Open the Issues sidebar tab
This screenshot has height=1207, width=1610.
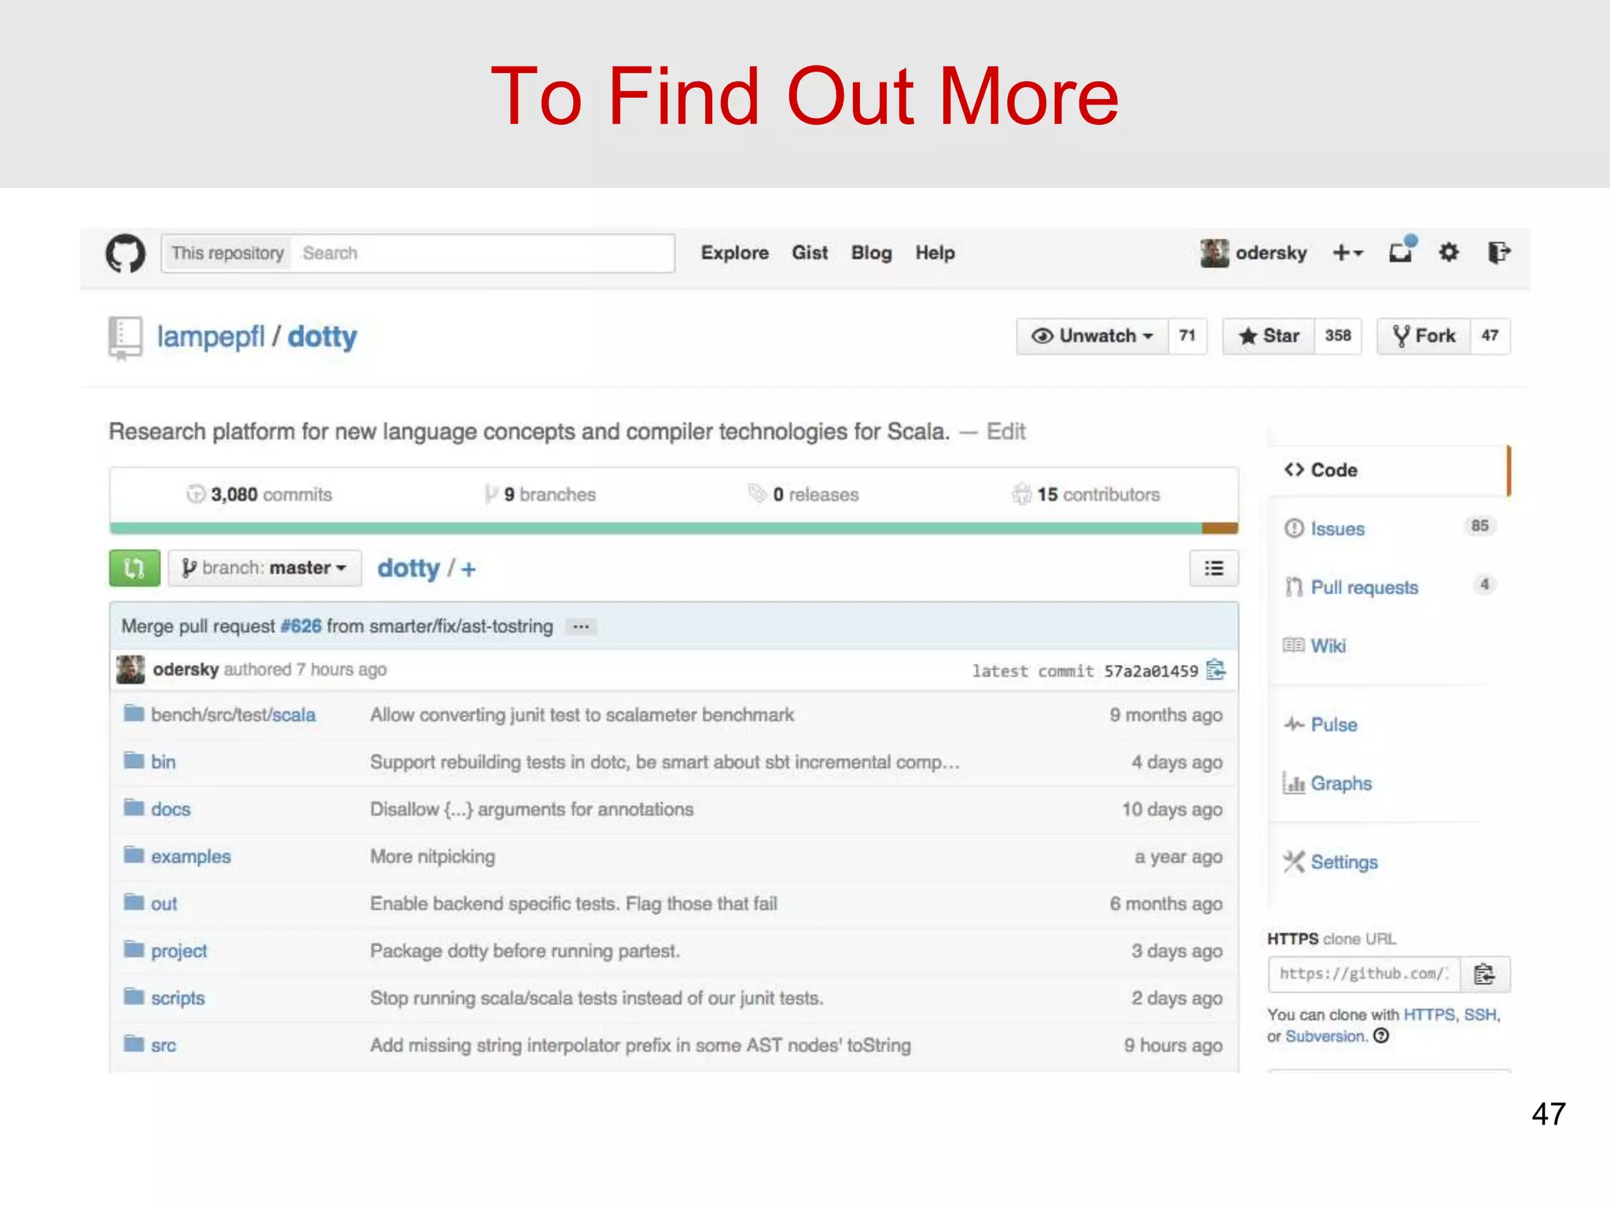click(1389, 529)
